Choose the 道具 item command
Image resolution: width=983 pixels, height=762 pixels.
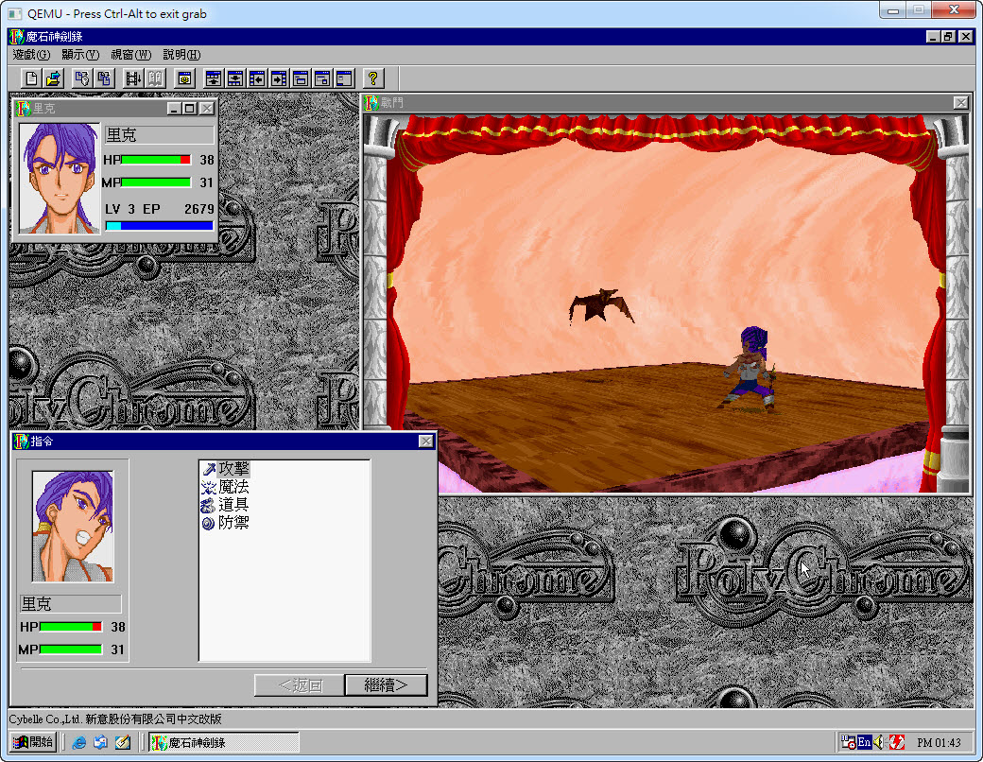[x=233, y=505]
